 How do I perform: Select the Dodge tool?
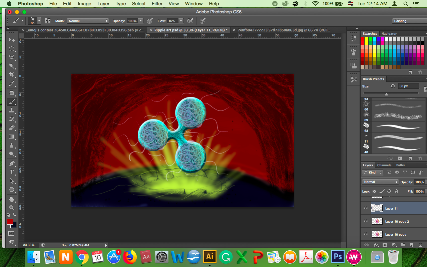12,154
